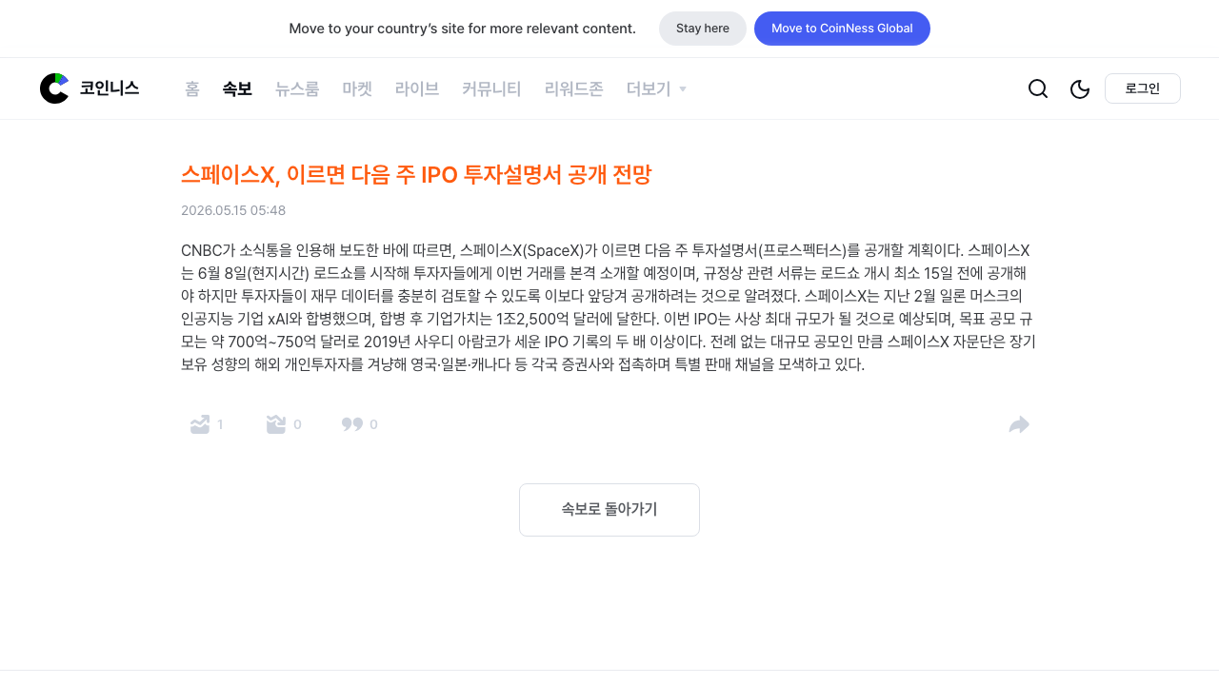1219x685 pixels.
Task: Click the share arrow icon
Action: coord(1019,424)
